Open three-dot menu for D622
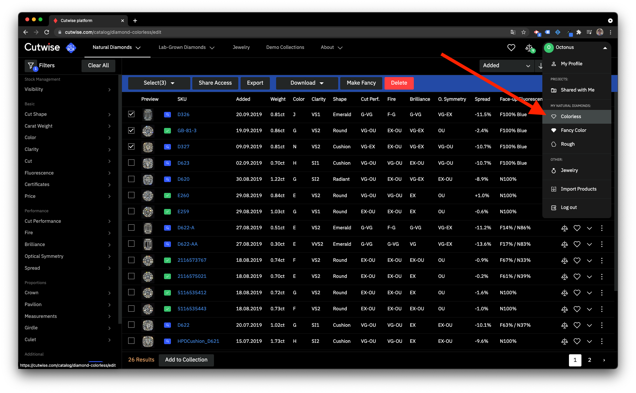Screen dimensions: 636x393 click(602, 325)
